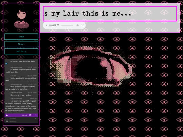Click the Calupis username in chat
The width and height of the screenshot is (183, 137).
tap(13, 76)
